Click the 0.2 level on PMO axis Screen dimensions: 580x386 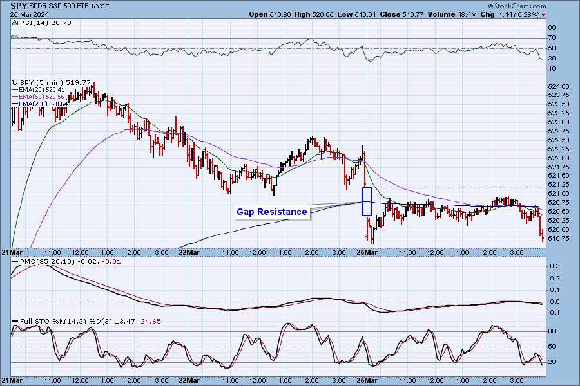[x=555, y=279]
